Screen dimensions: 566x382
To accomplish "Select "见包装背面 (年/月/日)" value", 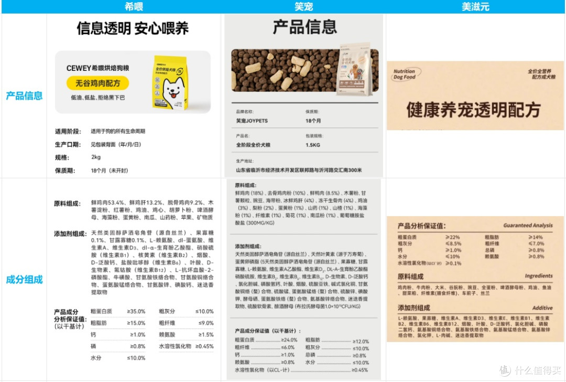I will click(x=116, y=144).
